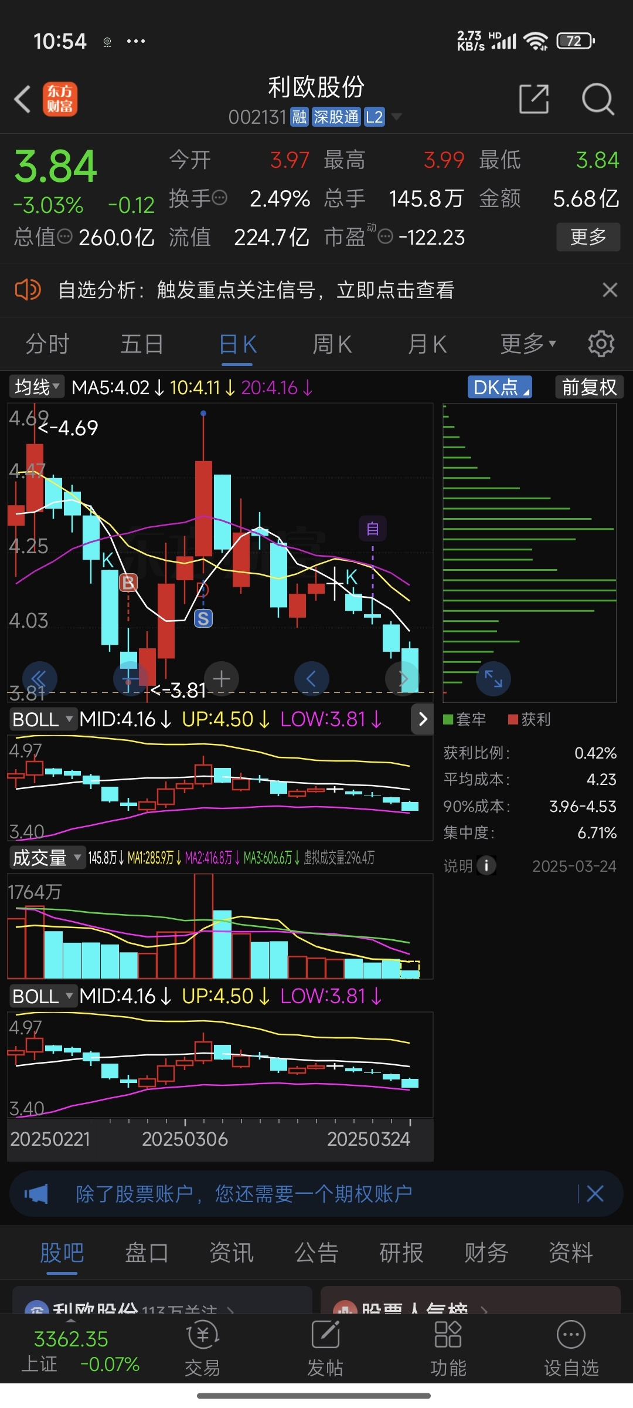Viewport: 633px width, 1408px height.
Task: Tap the B buy marker on chart
Action: [x=128, y=583]
